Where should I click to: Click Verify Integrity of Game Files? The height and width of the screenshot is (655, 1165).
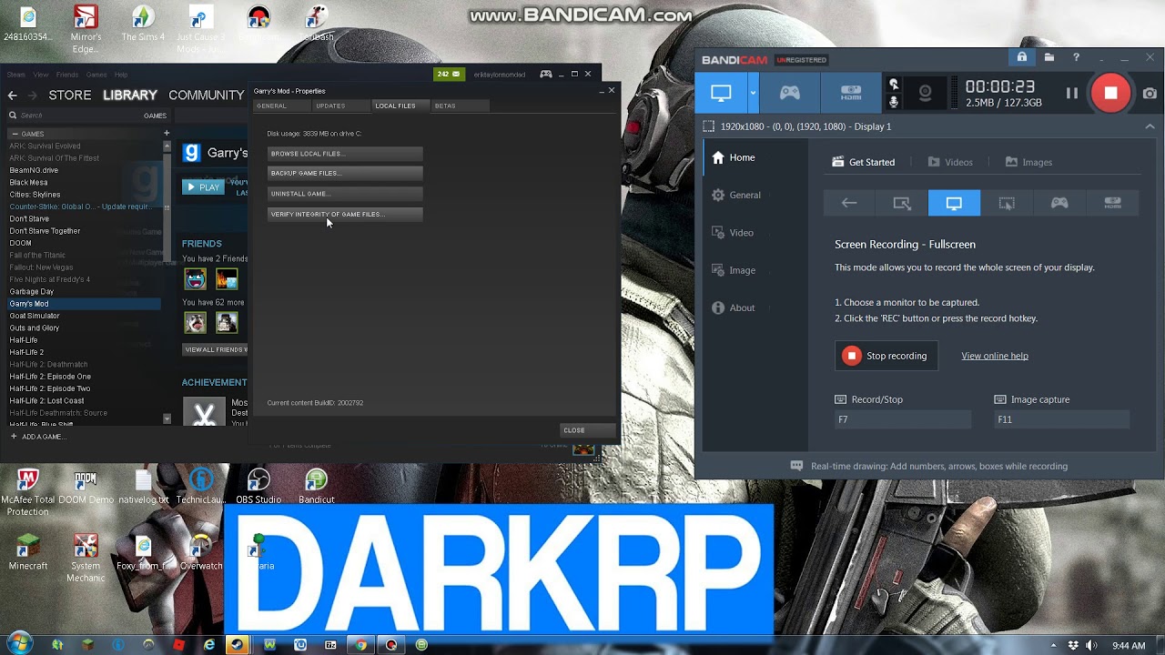tap(345, 214)
